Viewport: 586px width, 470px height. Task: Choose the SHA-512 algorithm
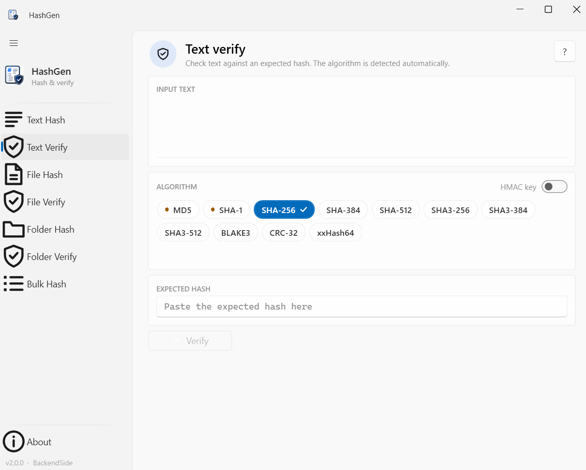[x=396, y=210]
